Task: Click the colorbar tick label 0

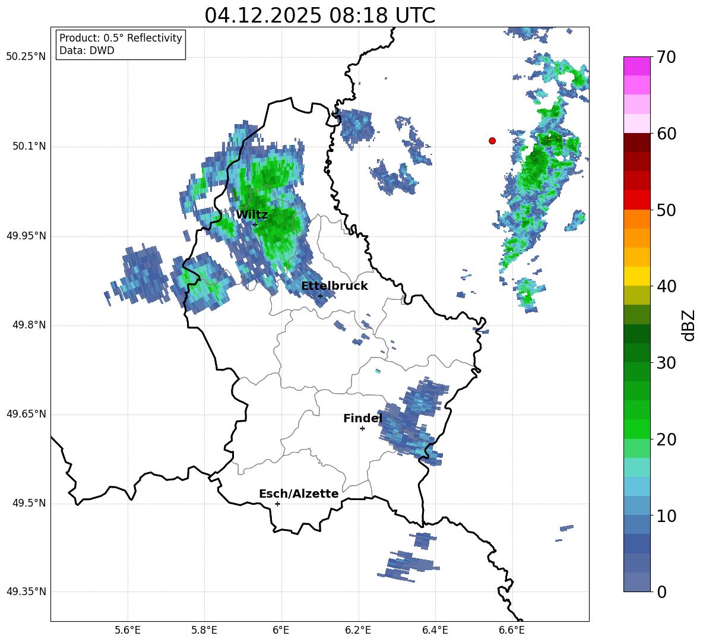Action: (661, 592)
